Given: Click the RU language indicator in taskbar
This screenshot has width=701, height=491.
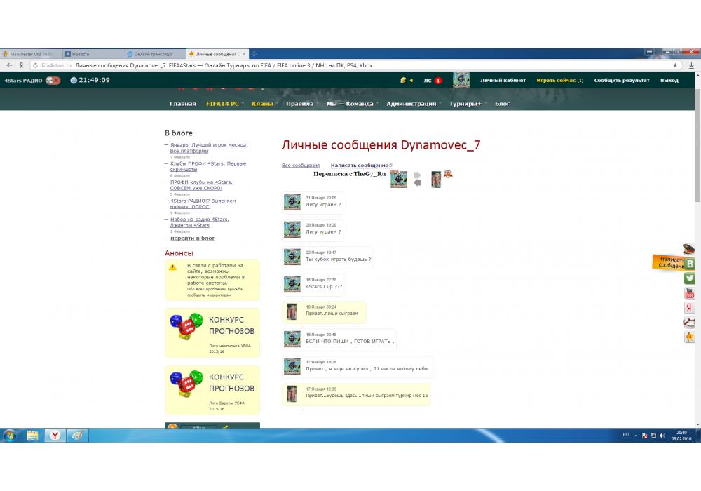Looking at the screenshot, I should tap(626, 435).
